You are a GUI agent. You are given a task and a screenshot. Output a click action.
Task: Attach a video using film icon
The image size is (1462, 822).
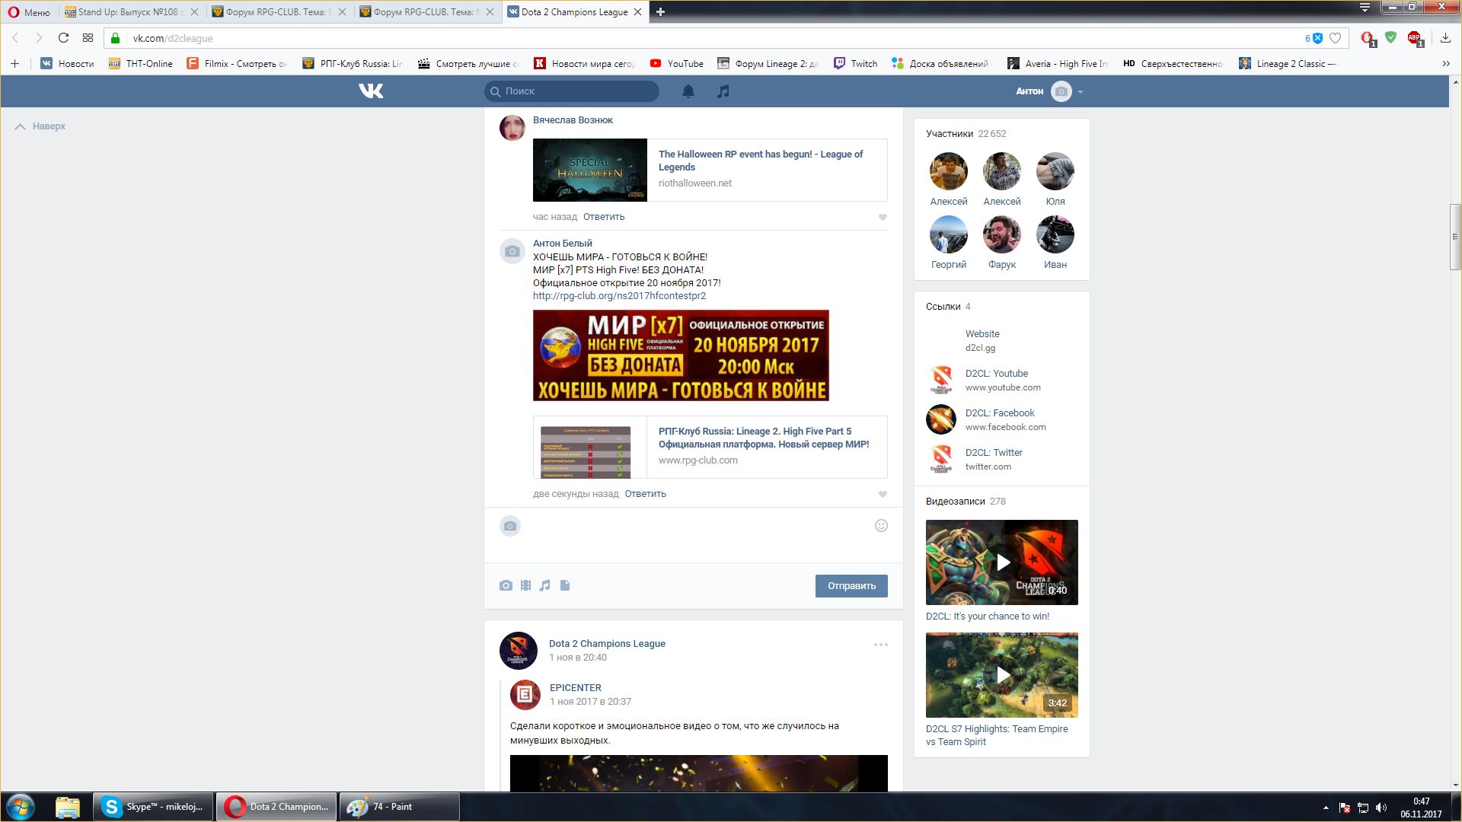click(x=525, y=585)
